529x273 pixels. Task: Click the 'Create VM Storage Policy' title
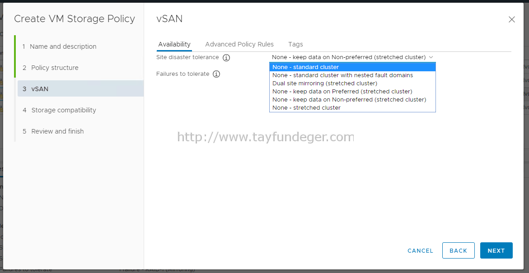click(x=75, y=19)
